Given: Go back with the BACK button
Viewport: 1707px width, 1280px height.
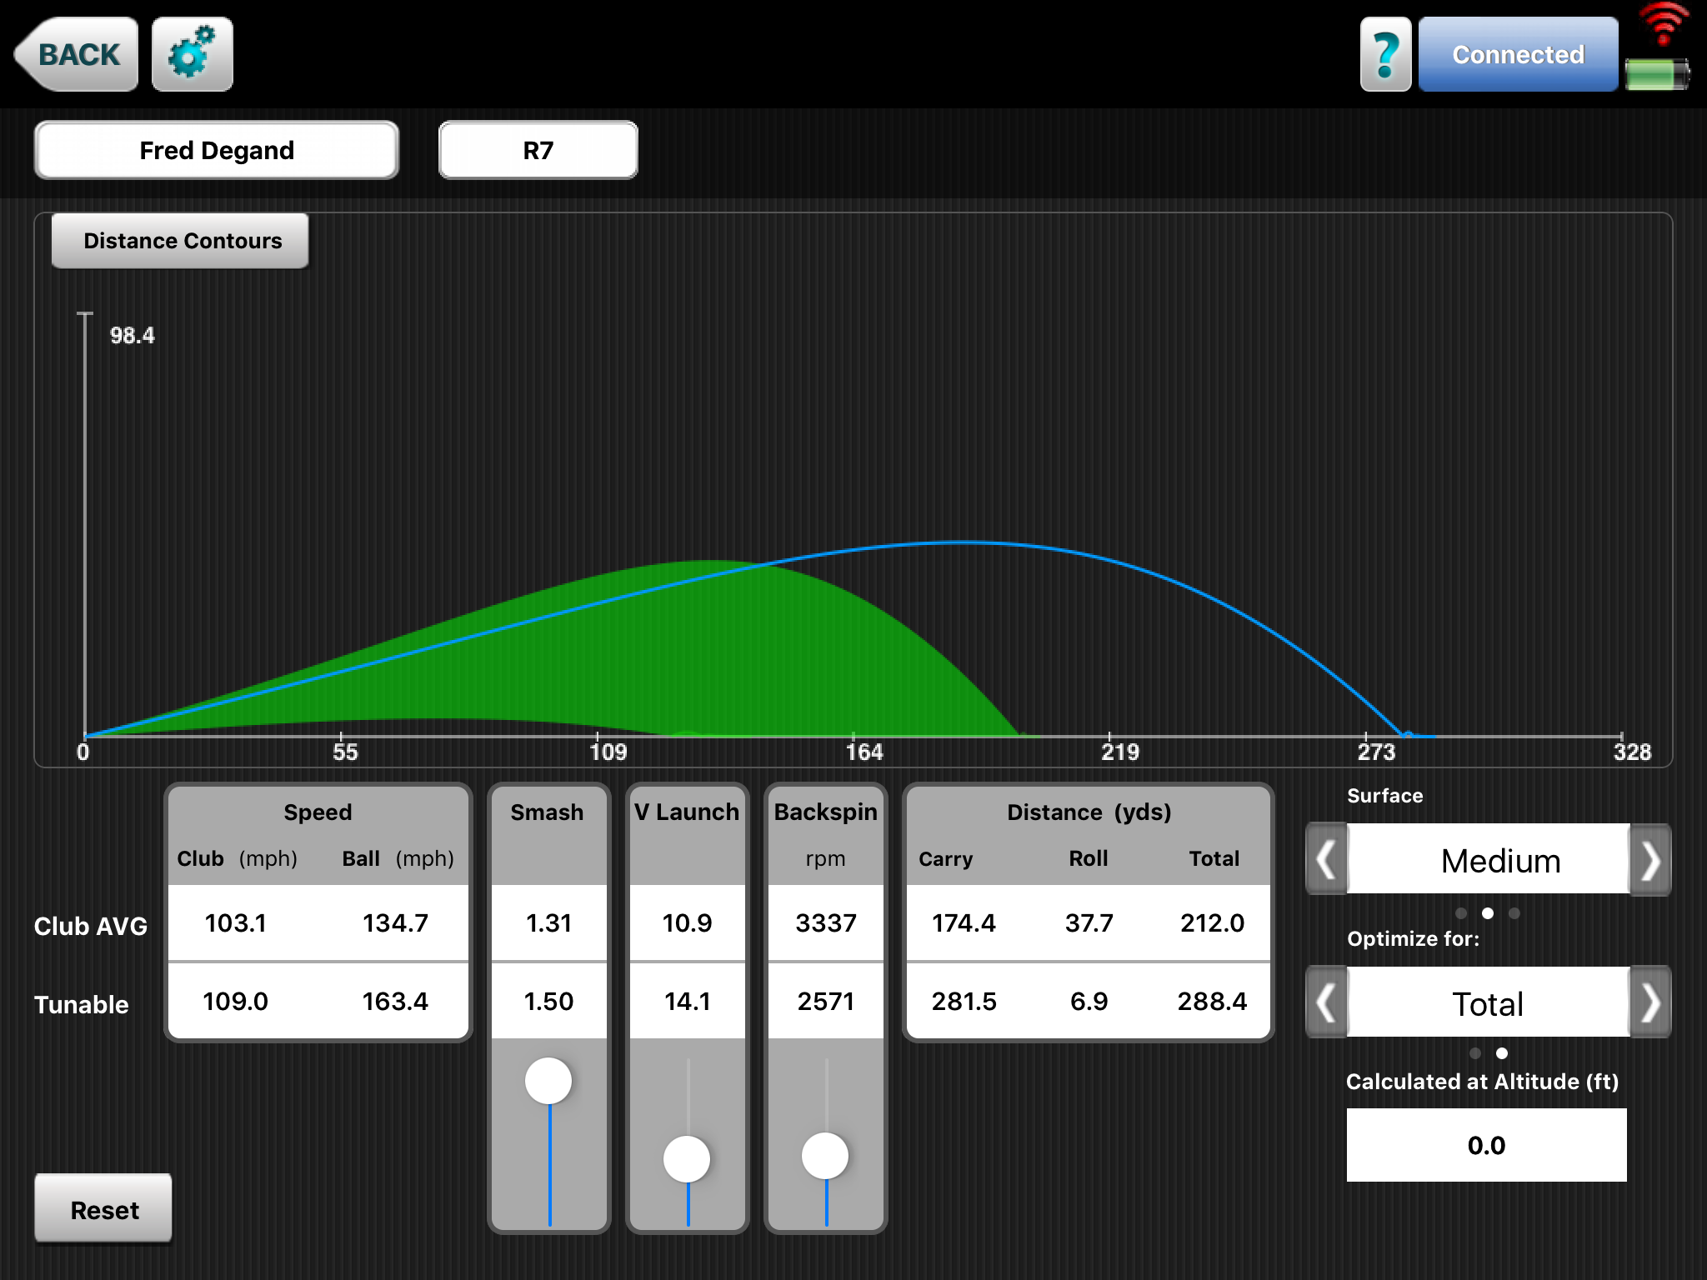Looking at the screenshot, I should pyautogui.click(x=76, y=54).
